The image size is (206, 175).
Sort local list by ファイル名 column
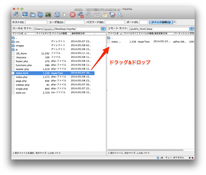pos(23,34)
